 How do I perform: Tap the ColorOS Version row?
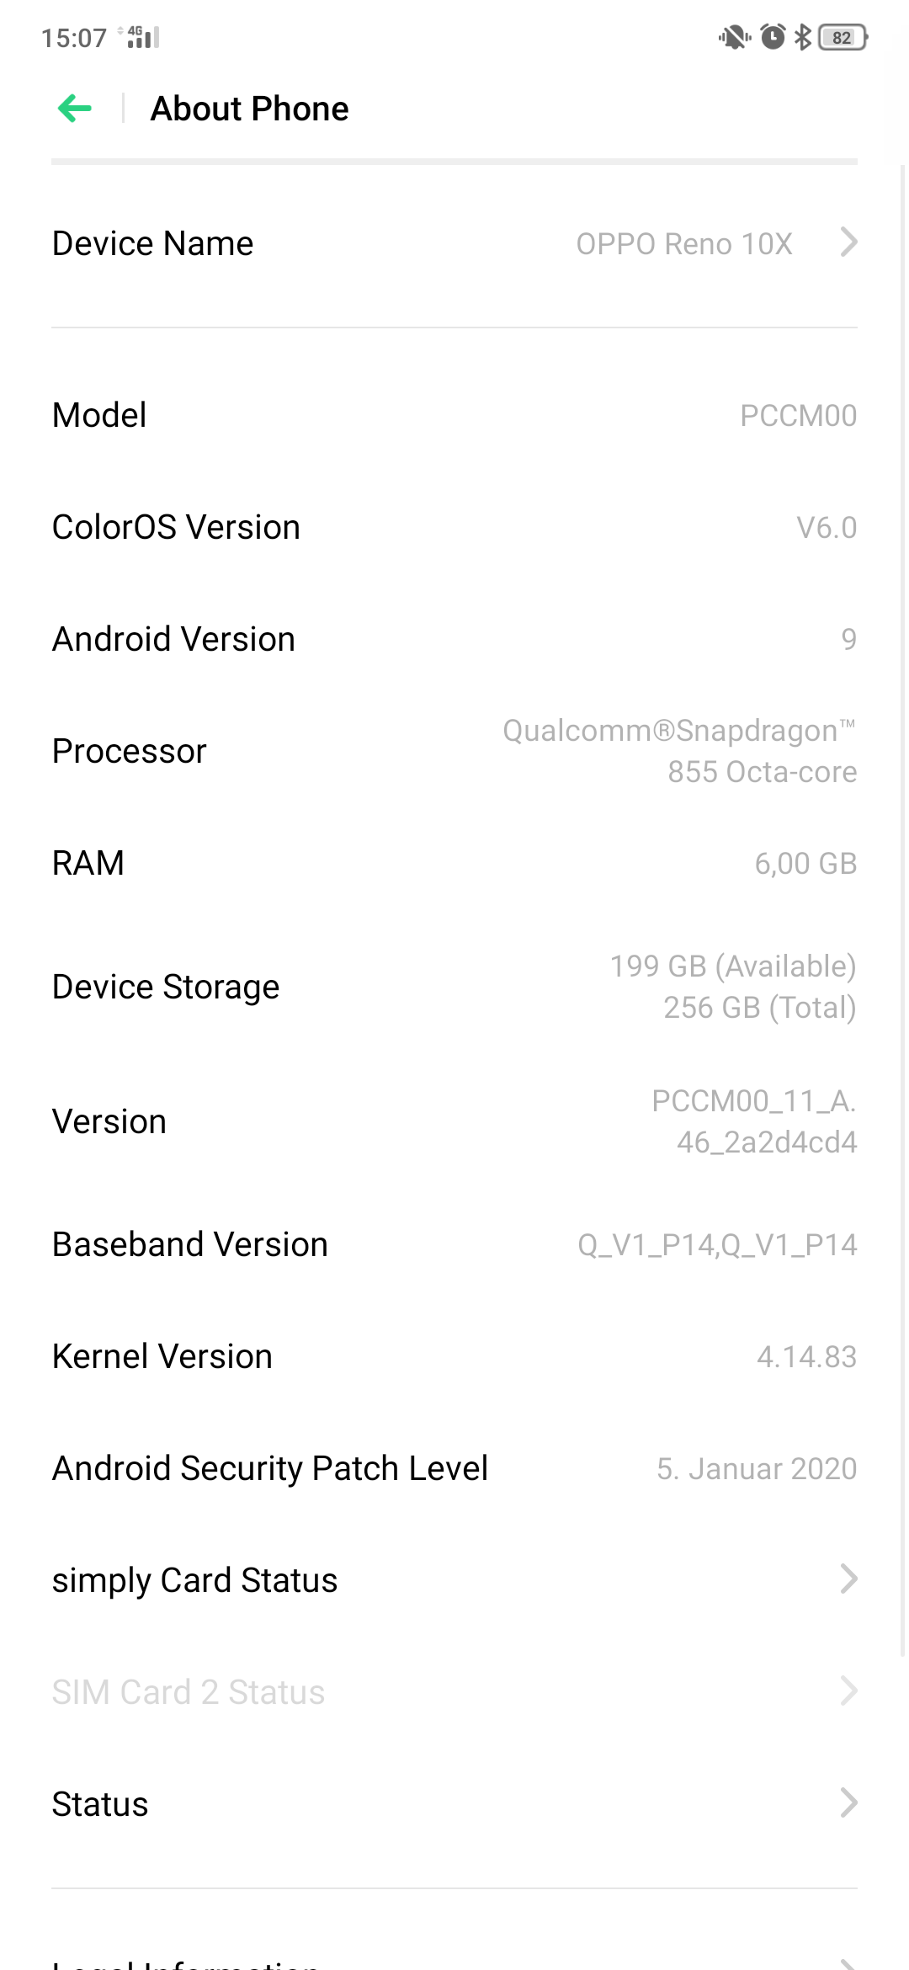pyautogui.click(x=454, y=527)
